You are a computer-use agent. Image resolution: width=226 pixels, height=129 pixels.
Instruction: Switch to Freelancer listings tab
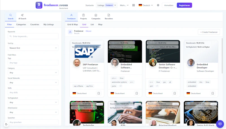(71, 17)
